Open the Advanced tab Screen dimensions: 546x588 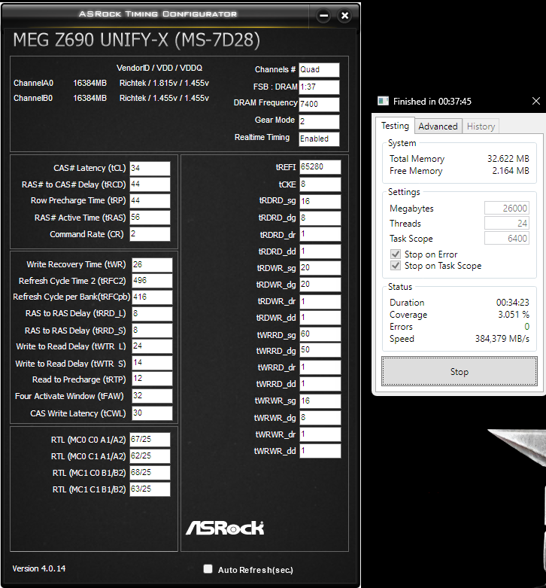pyautogui.click(x=438, y=126)
